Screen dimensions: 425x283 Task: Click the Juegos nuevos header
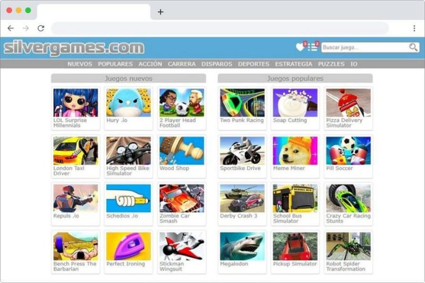[x=128, y=78]
